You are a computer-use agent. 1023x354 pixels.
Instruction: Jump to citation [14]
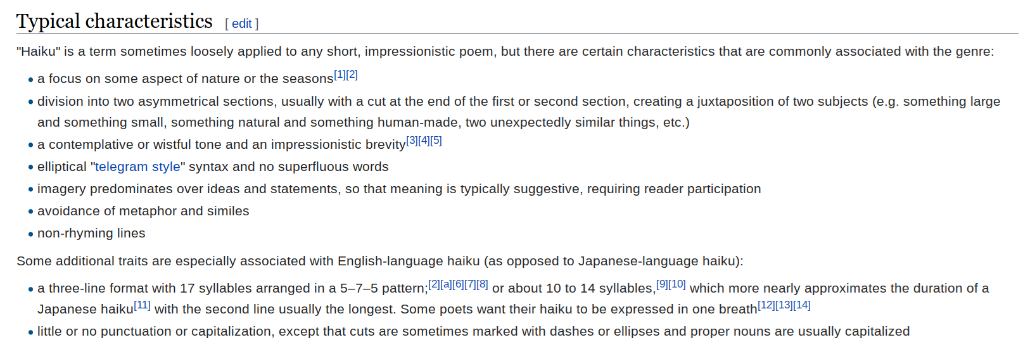[802, 305]
